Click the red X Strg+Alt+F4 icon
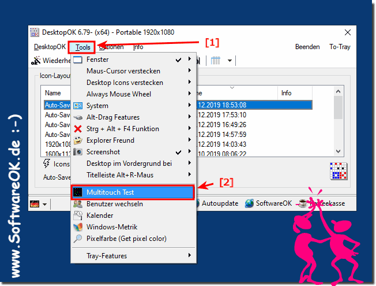 [x=78, y=129]
